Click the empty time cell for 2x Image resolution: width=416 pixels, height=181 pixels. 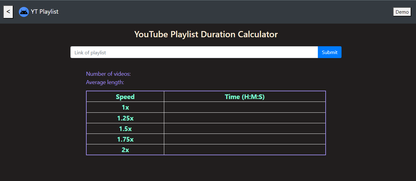pos(245,150)
